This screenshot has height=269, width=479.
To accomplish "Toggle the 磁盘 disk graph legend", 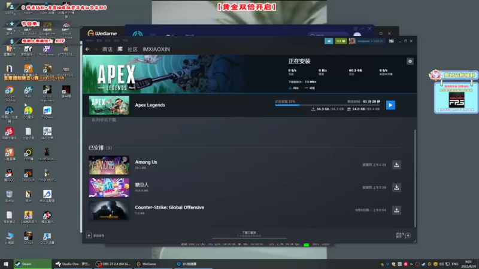I will [x=310, y=88].
